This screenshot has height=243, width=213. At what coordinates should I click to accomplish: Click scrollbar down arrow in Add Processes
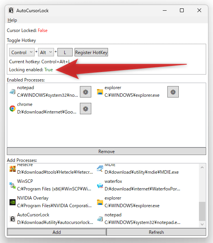click(x=202, y=224)
